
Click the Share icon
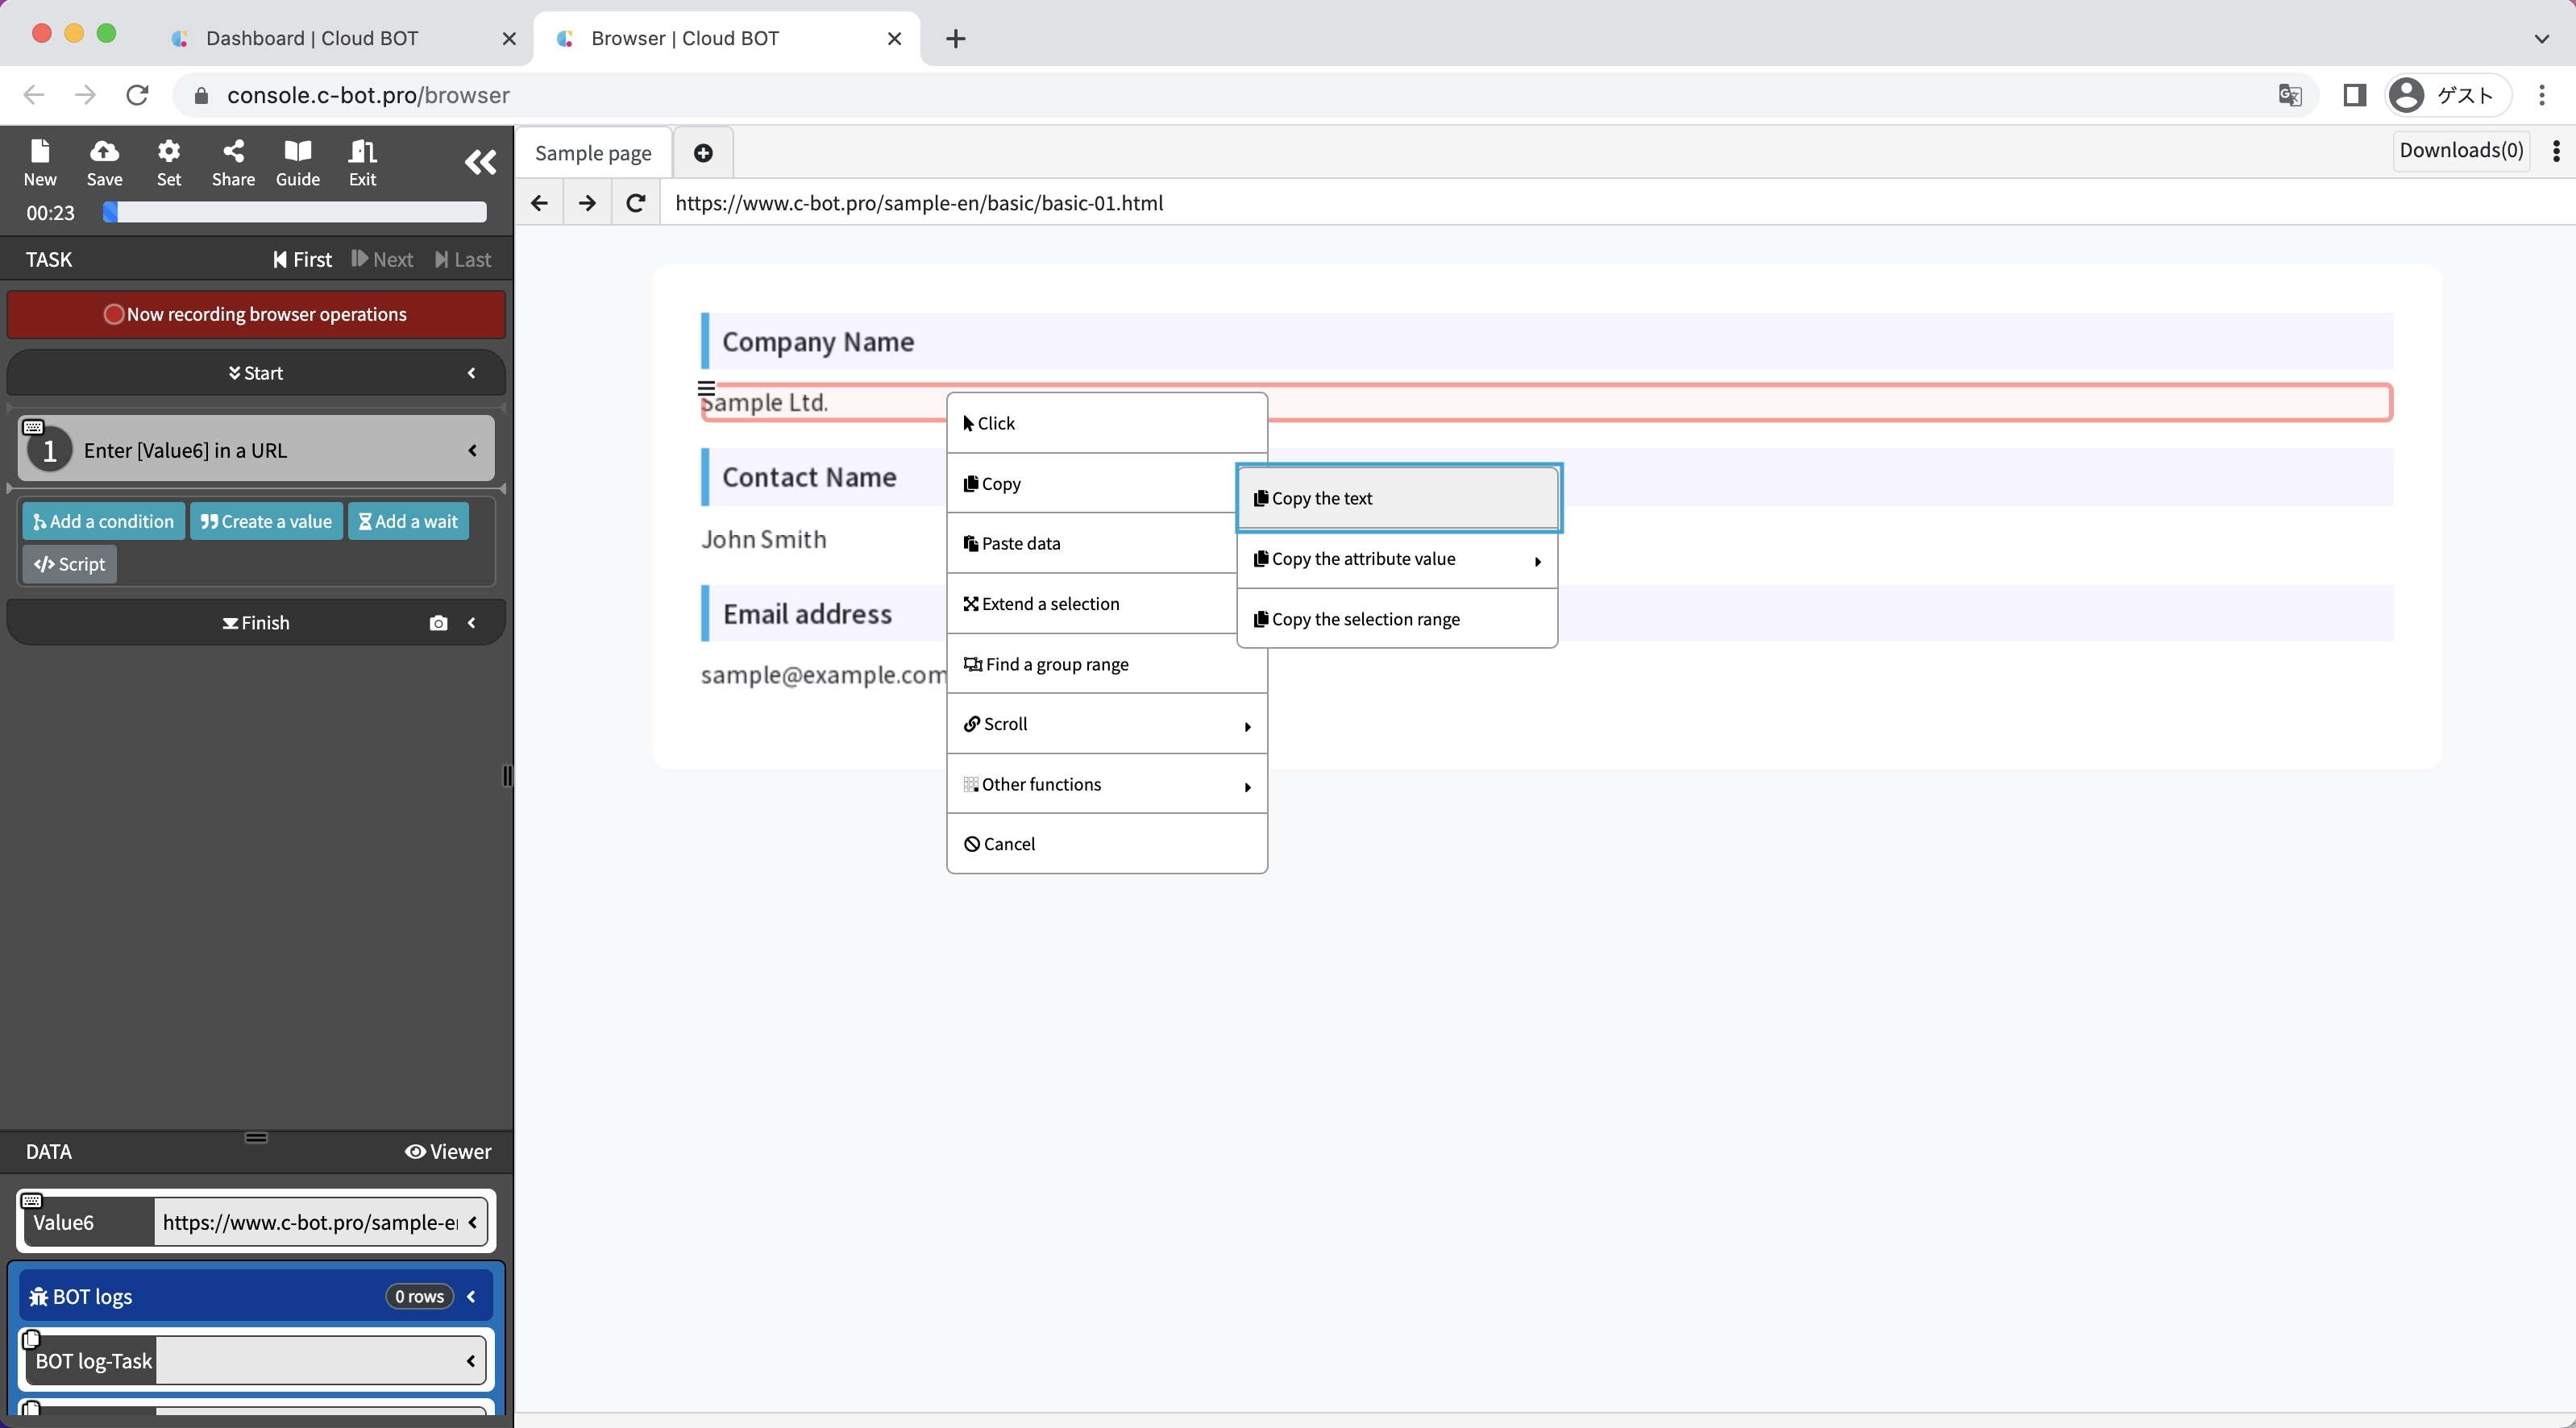[233, 162]
